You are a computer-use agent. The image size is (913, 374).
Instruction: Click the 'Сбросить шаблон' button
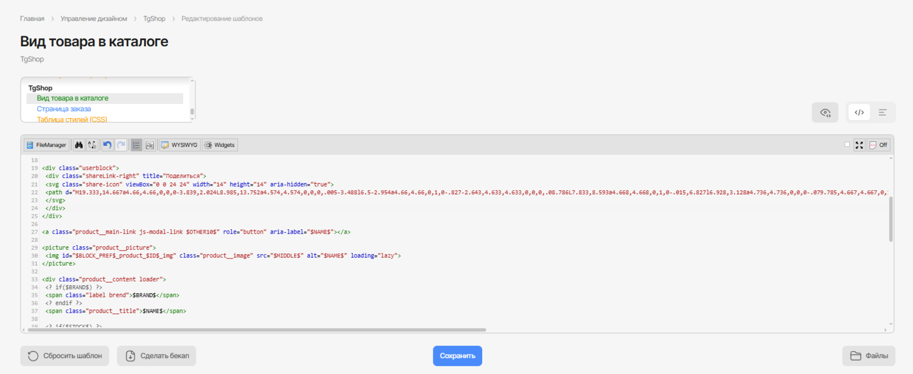[x=65, y=356]
